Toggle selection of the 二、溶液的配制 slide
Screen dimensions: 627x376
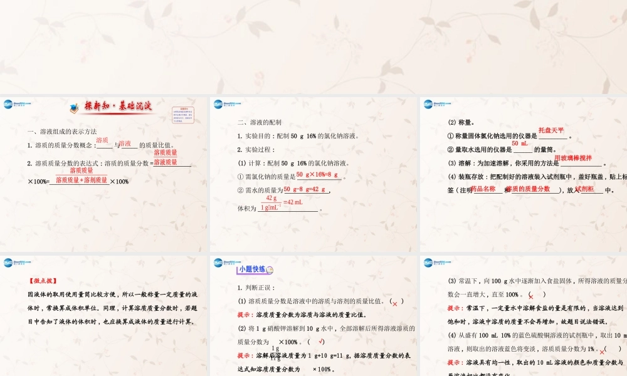pyautogui.click(x=313, y=169)
